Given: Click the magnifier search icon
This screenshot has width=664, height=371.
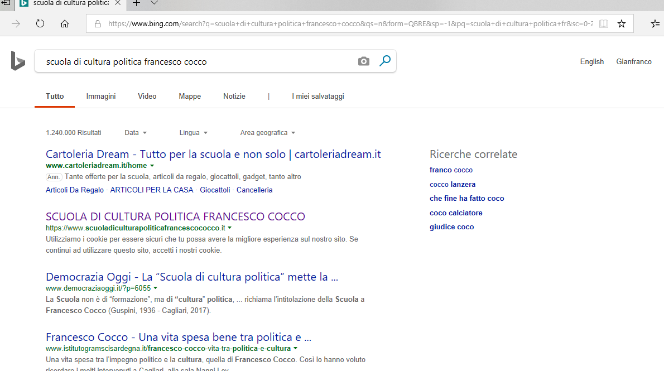Looking at the screenshot, I should 385,61.
